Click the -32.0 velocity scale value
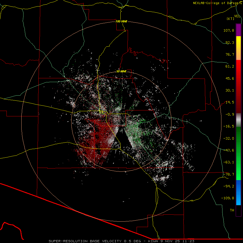Viewport: 243px width, 243px height. (229, 139)
